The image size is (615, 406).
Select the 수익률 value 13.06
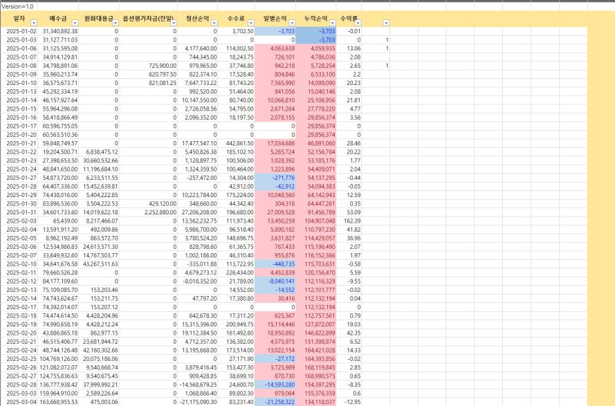[x=349, y=48]
